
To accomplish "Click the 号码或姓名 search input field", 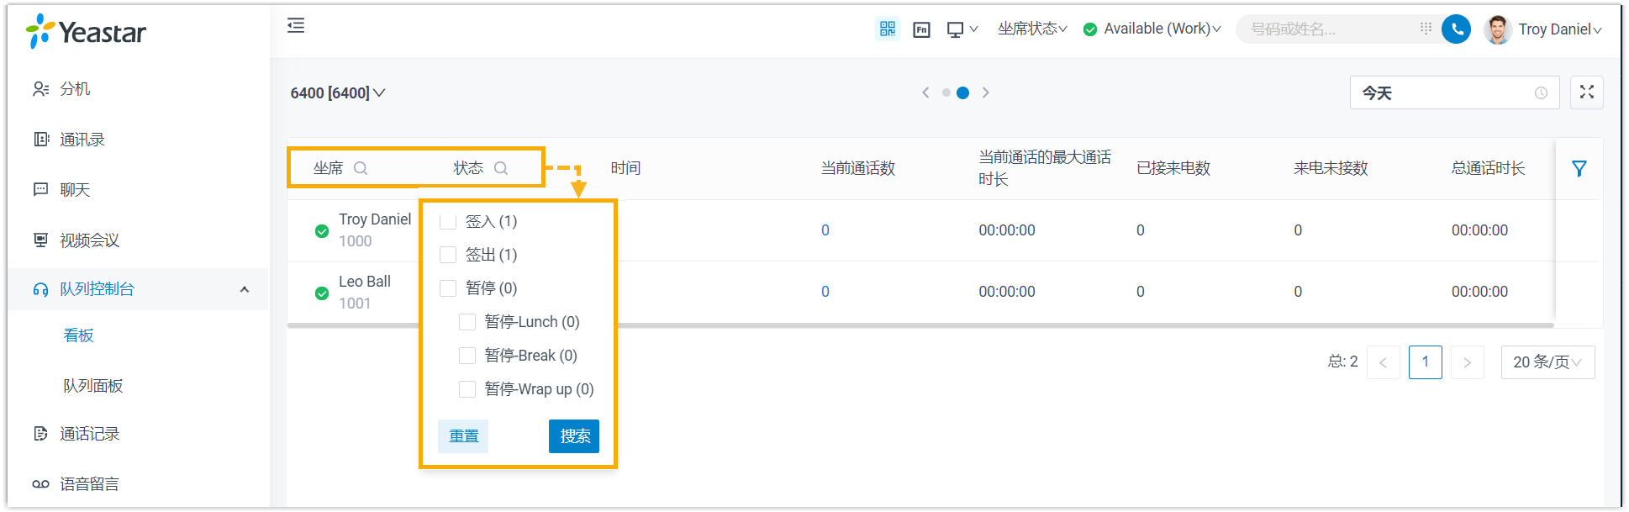I will coord(1328,29).
